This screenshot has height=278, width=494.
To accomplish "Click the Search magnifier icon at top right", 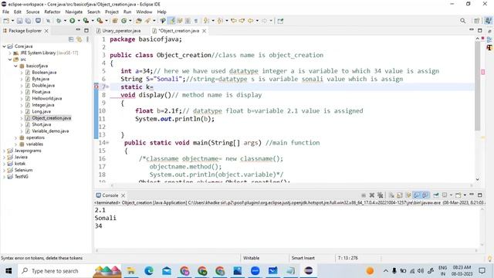I will (462, 21).
